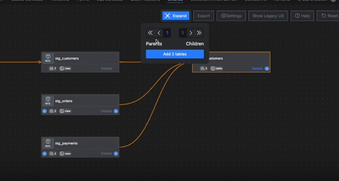Image resolution: width=339 pixels, height=181 pixels.
Task: Switch to Show Legacy UX
Action: tap(268, 16)
